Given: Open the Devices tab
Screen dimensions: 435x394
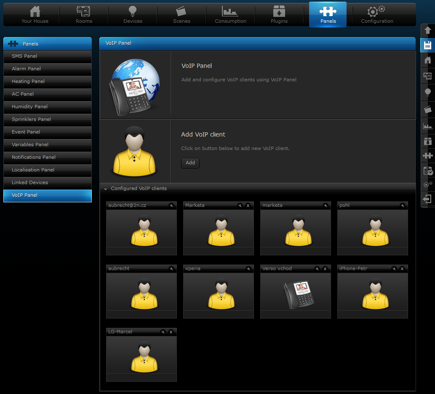Looking at the screenshot, I should [x=133, y=15].
